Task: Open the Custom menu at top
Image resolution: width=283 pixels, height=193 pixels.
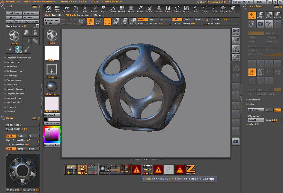Action: point(201,2)
